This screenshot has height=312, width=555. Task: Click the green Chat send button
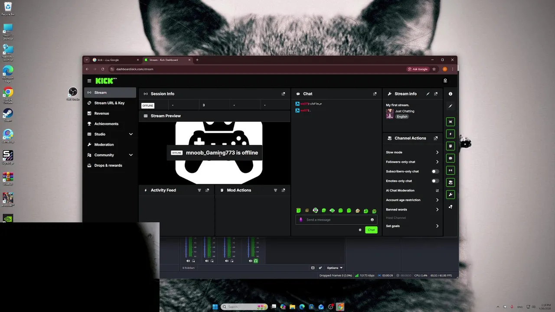(371, 230)
